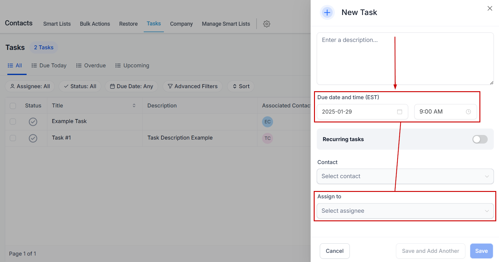Screen dimensions: 499x262
Task: Switch to Smart Lists tab
Action: click(57, 24)
